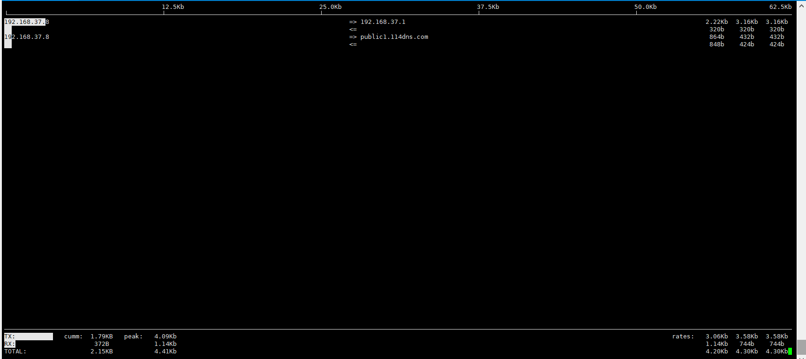Click the 2.15KB cumulative total value
Image resolution: width=806 pixels, height=359 pixels.
click(x=102, y=352)
